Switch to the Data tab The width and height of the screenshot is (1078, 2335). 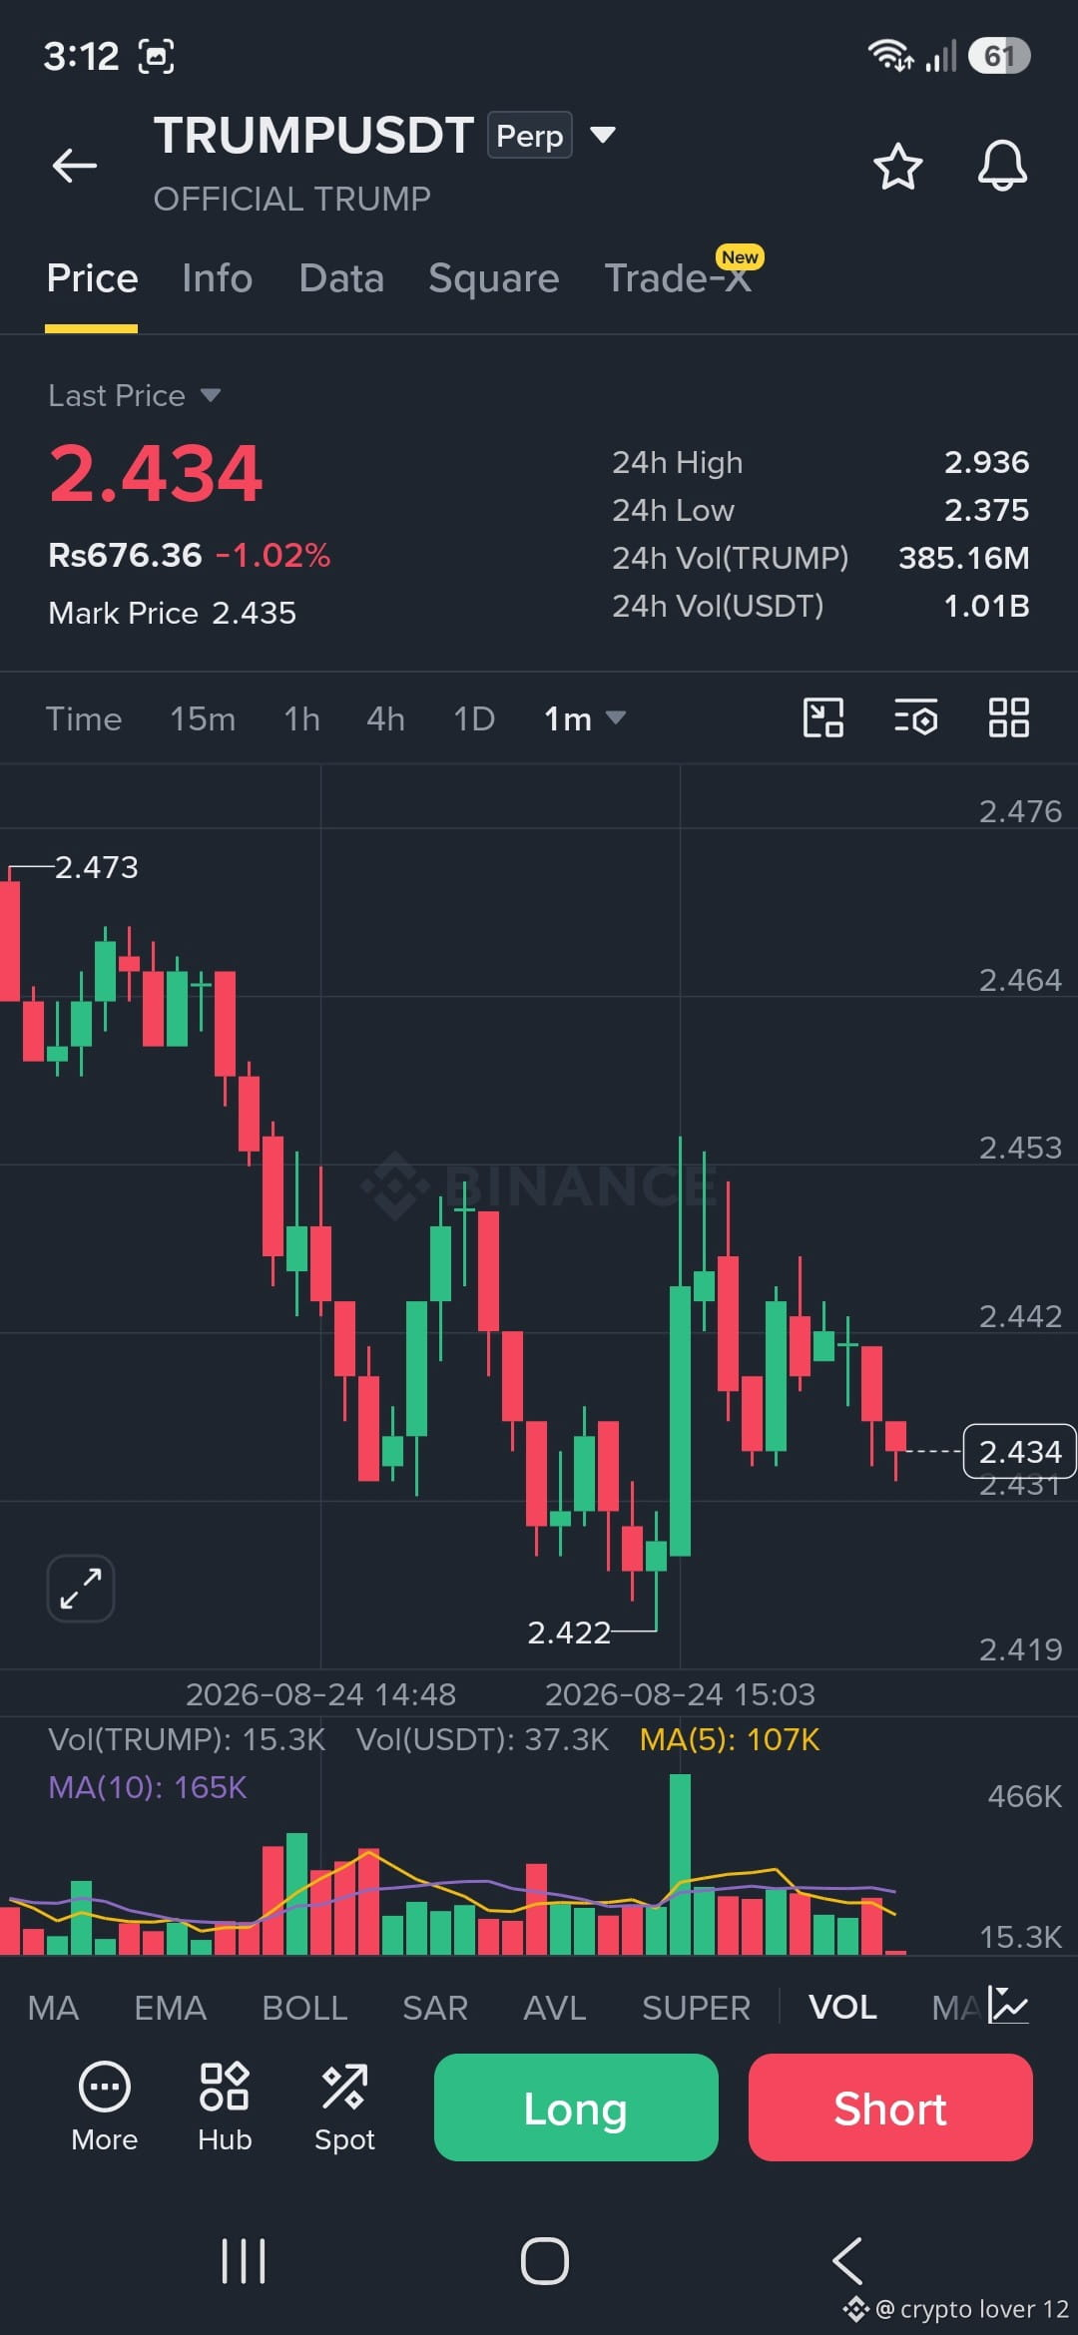tap(341, 278)
